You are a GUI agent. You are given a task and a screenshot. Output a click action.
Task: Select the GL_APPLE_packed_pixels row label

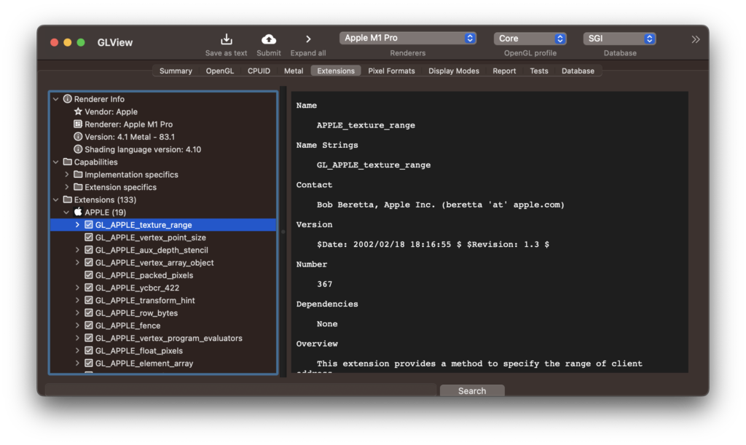(144, 275)
